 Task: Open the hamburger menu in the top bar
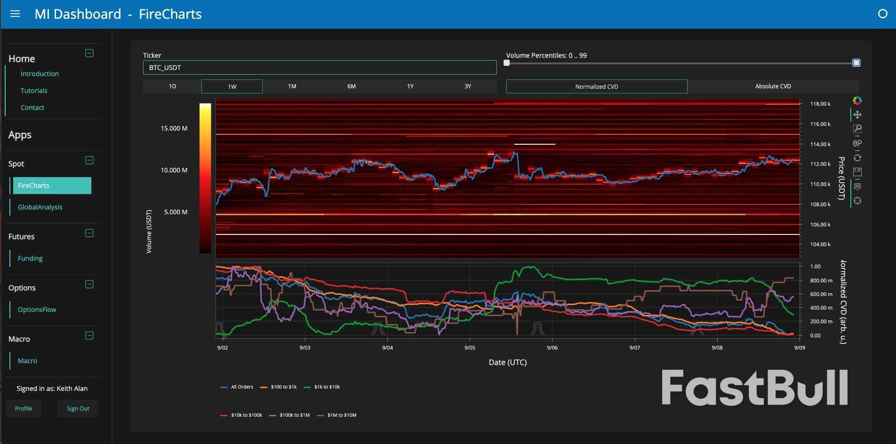15,14
